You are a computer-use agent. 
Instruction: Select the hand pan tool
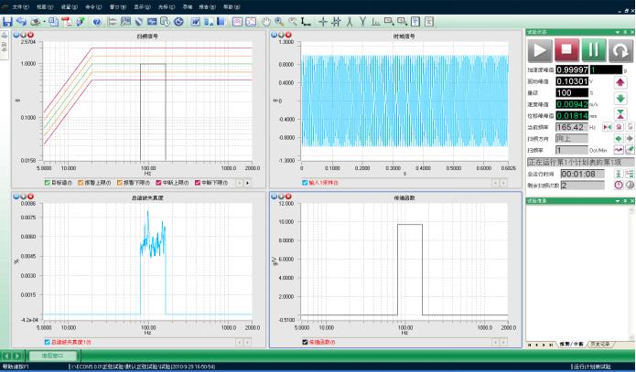tap(265, 21)
